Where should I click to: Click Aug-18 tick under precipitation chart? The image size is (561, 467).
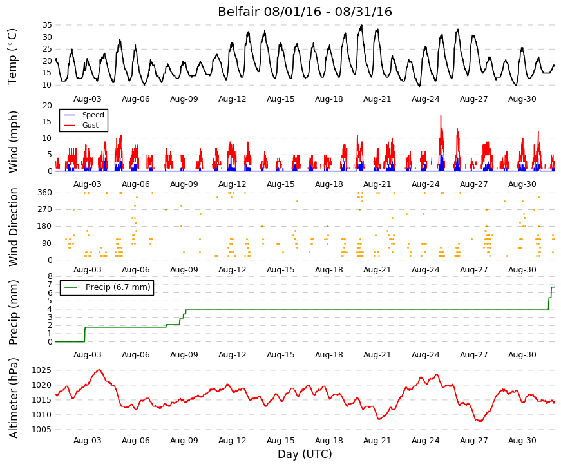pos(328,355)
